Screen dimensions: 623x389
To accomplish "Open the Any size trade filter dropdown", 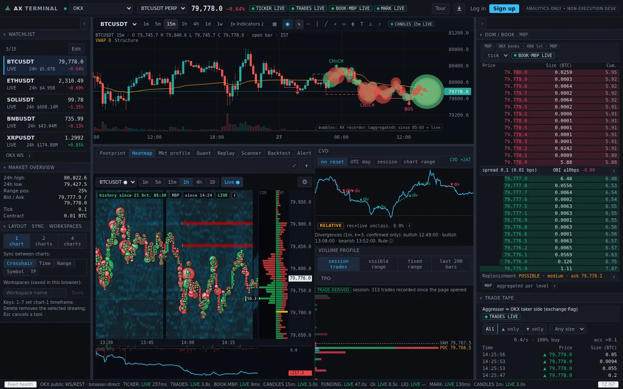I will click(567, 329).
